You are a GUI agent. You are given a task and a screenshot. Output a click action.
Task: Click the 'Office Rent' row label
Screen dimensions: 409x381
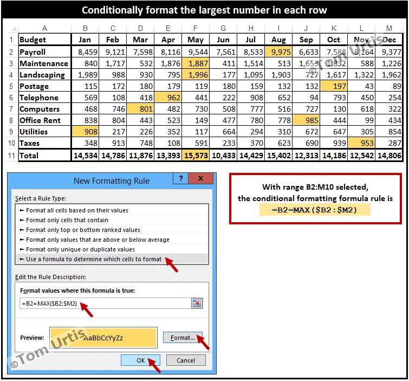point(44,120)
